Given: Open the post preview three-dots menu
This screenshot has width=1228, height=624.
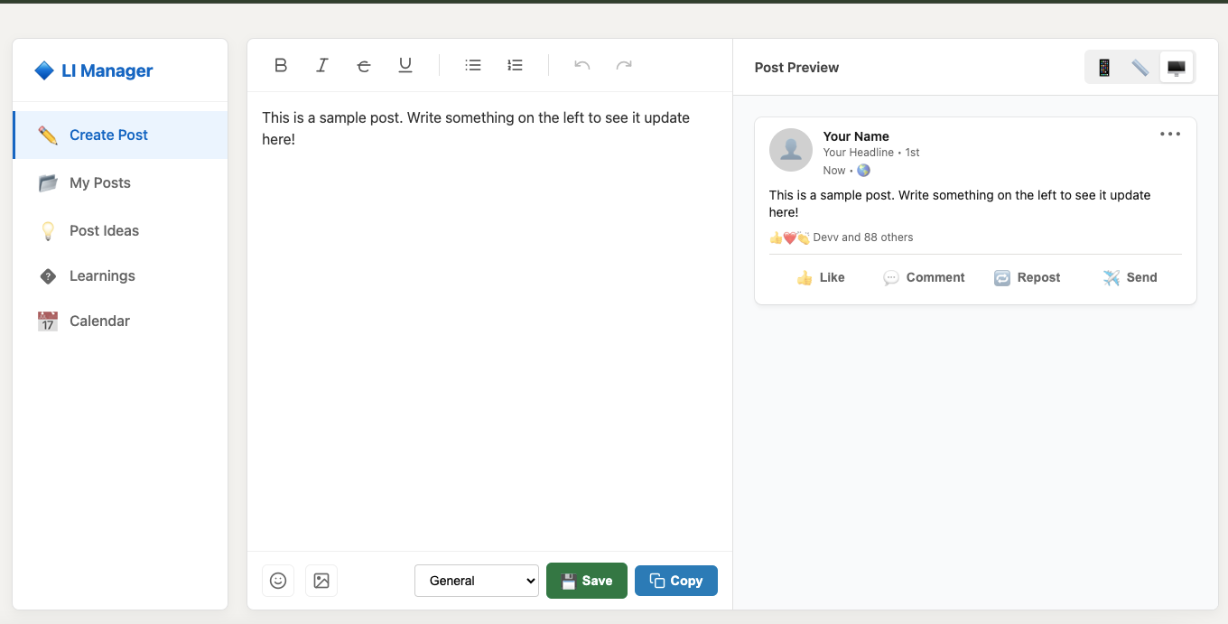Looking at the screenshot, I should click(x=1170, y=135).
